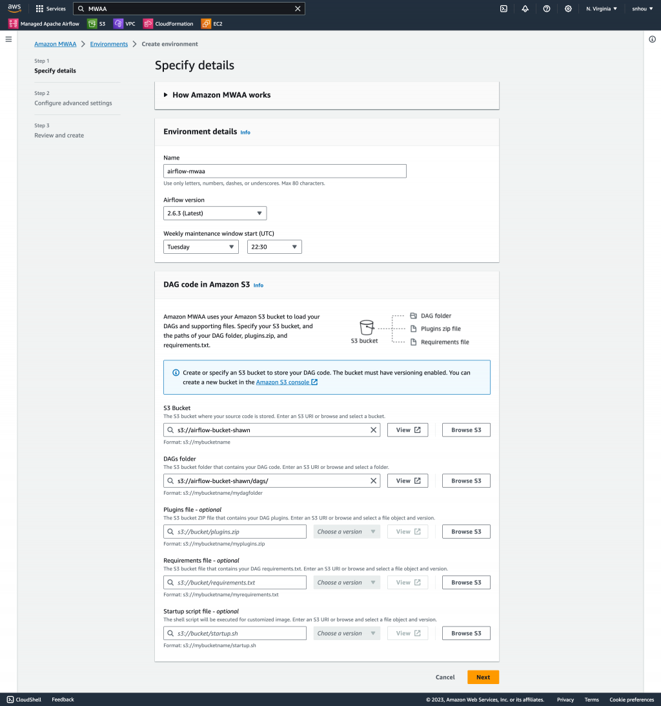Open Managed Apache Airflow shortcut
Image resolution: width=661 pixels, height=706 pixels.
pos(44,24)
